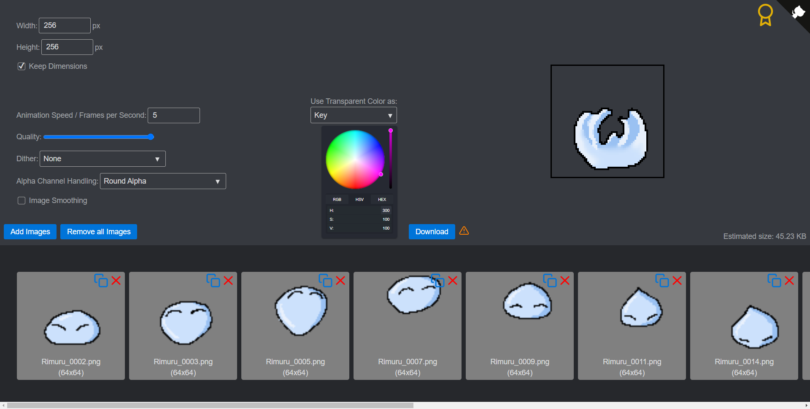Duplicate the Rimuru_0003.png frame
This screenshot has height=409, width=810.
click(213, 281)
